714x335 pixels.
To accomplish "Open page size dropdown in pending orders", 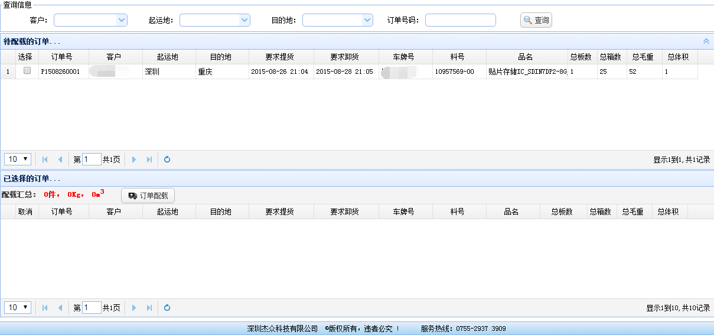I will click(18, 160).
